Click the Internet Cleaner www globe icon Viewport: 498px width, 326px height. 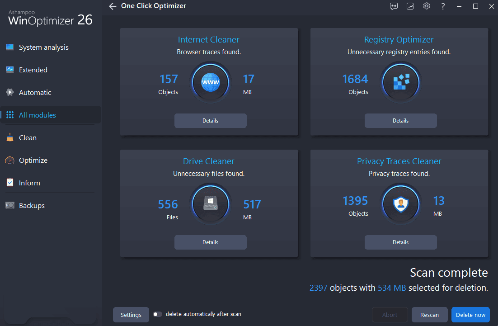coord(211,82)
